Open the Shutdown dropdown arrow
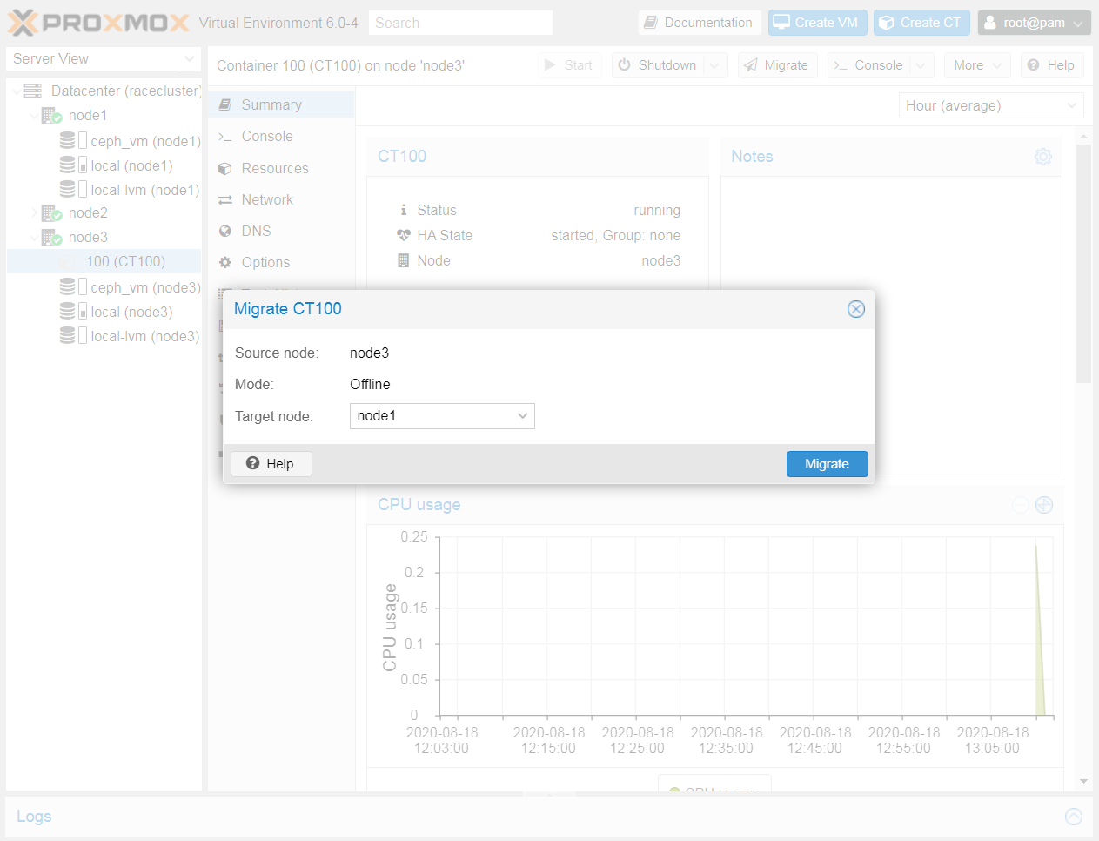This screenshot has height=841, width=1099. tap(715, 65)
